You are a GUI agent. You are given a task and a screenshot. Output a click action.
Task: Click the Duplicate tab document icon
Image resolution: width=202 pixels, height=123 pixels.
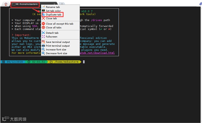(x=44, y=14)
